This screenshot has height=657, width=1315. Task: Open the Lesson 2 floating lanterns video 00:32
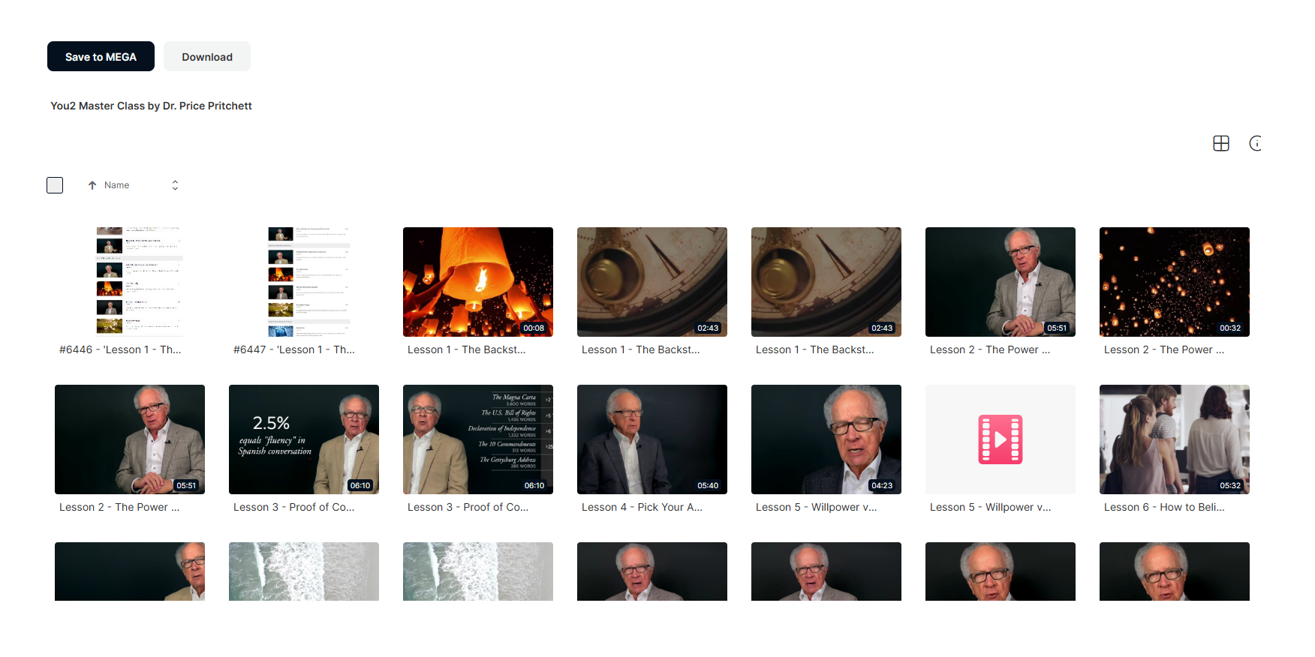tap(1175, 282)
